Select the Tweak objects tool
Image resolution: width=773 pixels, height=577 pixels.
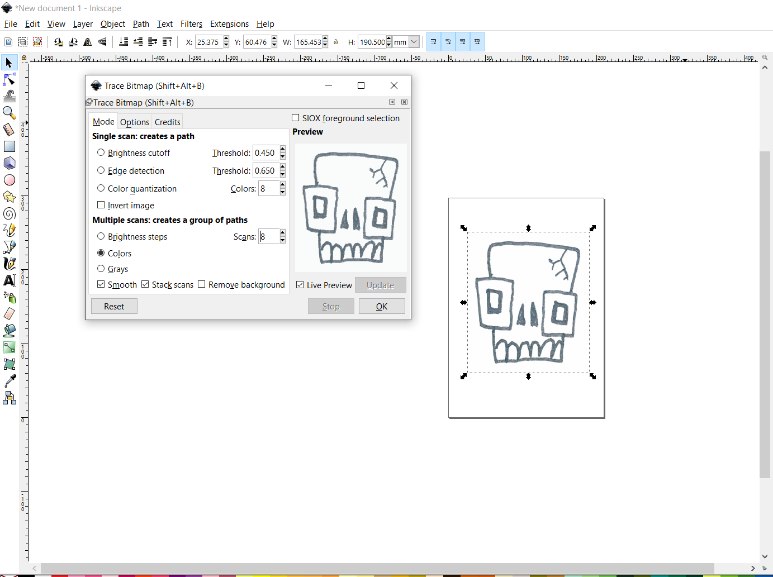click(x=9, y=96)
